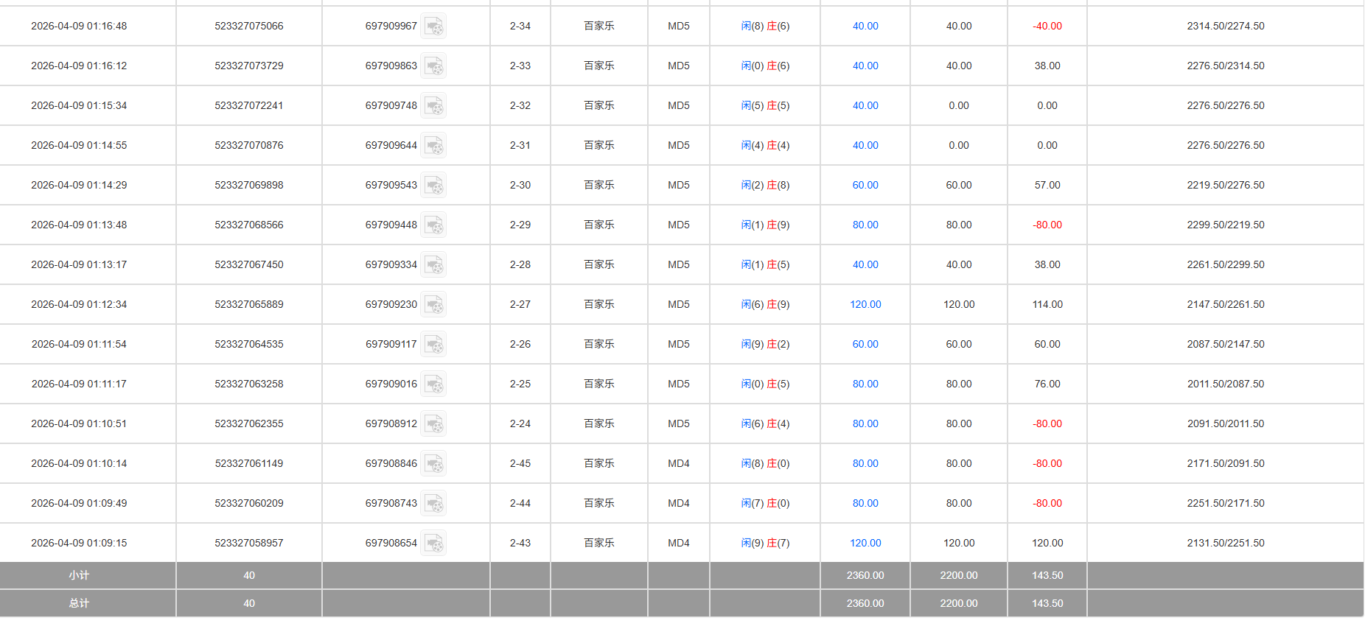Open video replay icon for round 697909448
This screenshot has height=626, width=1365.
[433, 225]
